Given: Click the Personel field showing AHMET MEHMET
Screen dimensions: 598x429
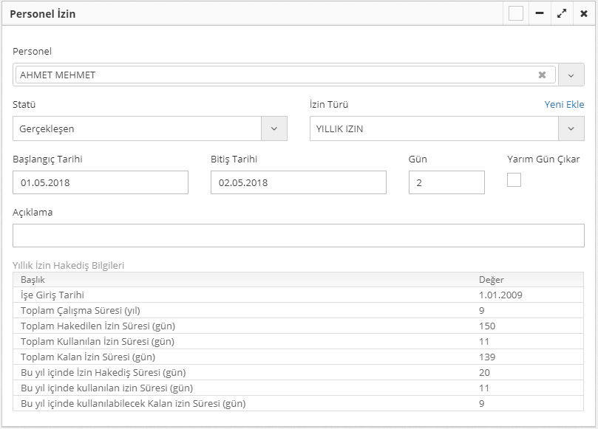Looking at the screenshot, I should (x=273, y=75).
